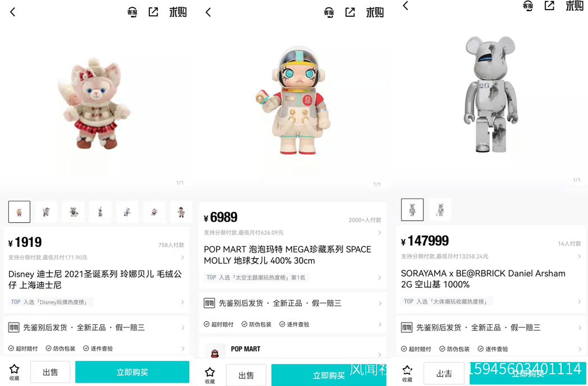
Task: Expand installment details under ¥1919 price
Action: pos(97,258)
